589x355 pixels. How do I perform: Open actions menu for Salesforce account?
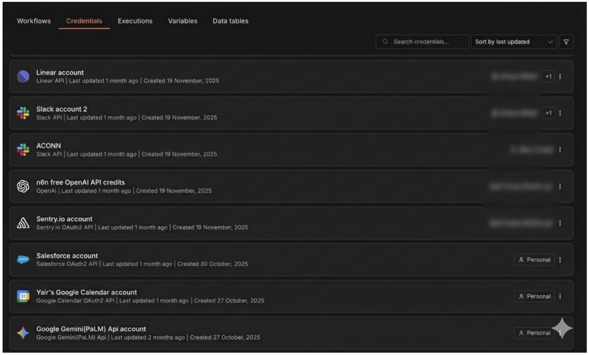pos(560,259)
